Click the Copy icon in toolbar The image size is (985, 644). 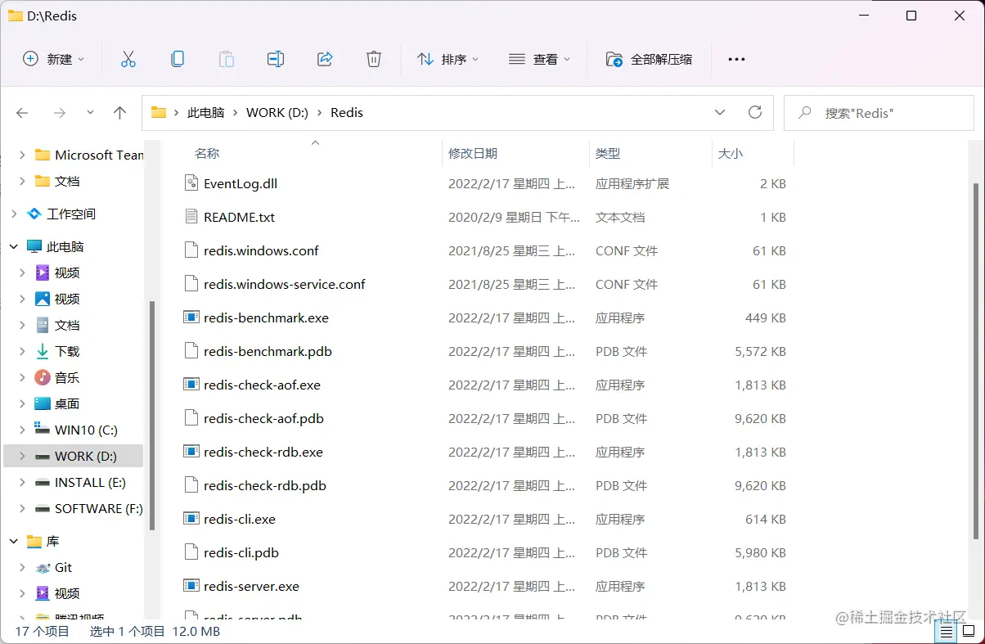[178, 59]
